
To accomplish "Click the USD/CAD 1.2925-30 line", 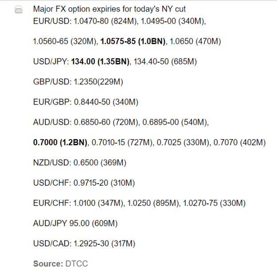I will pyautogui.click(x=84, y=243).
